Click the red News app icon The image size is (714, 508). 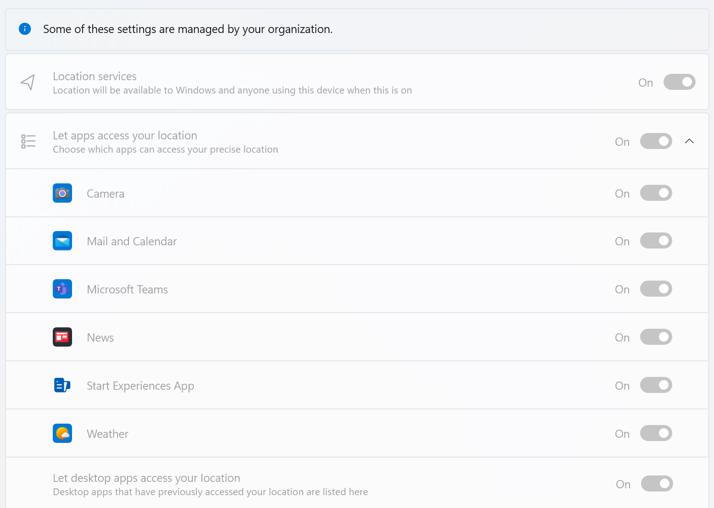62,337
